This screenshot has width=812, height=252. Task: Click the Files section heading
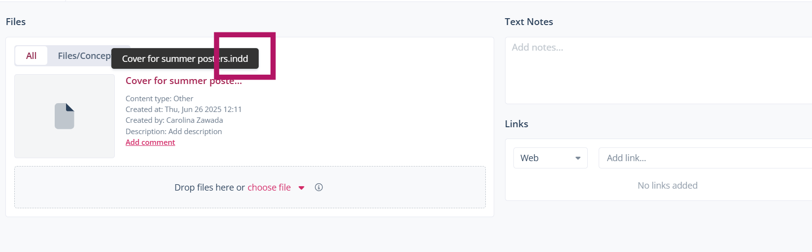(x=16, y=22)
